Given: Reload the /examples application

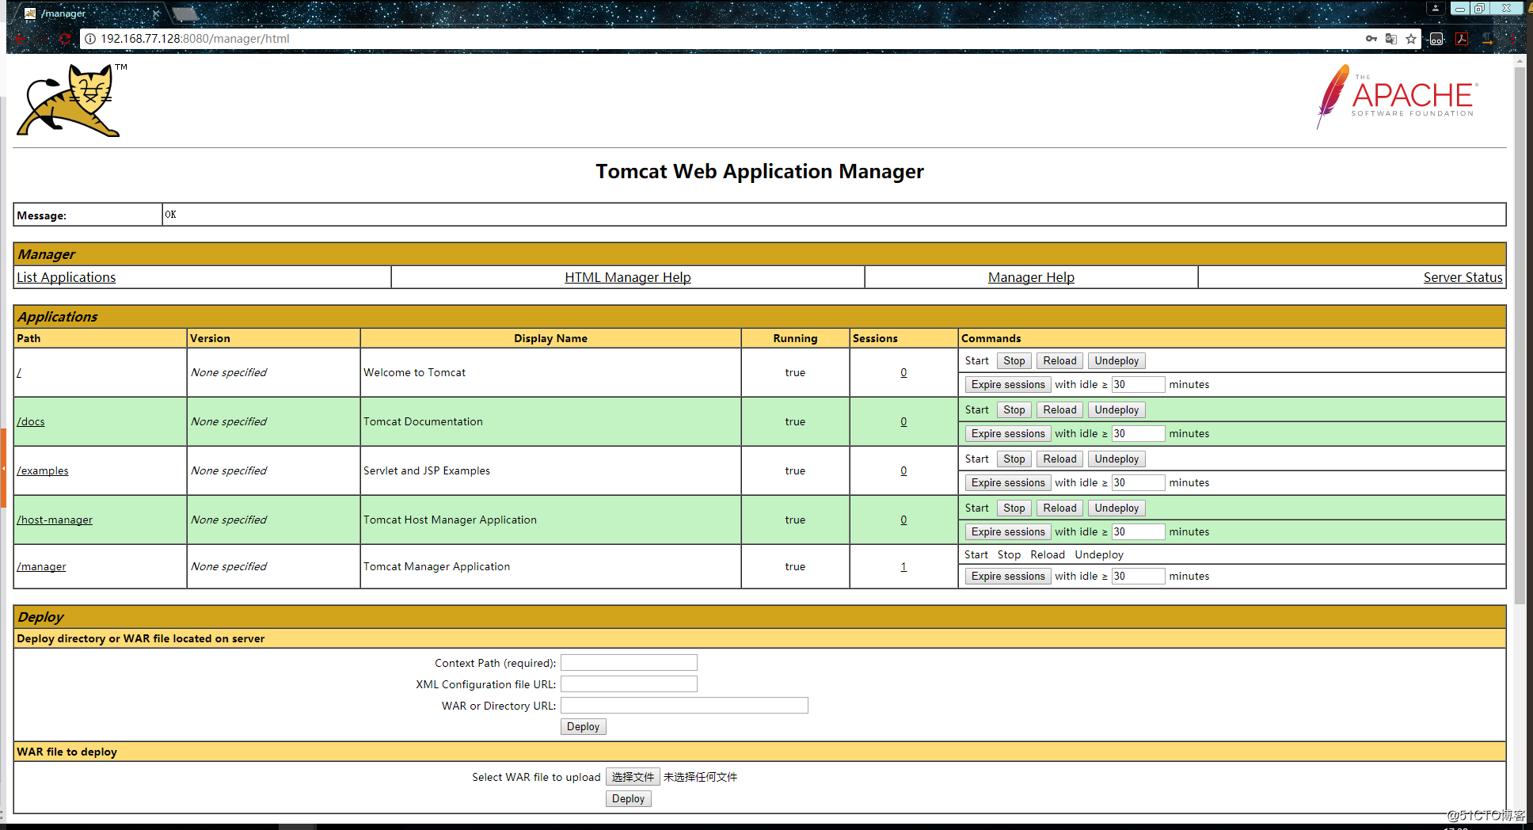Looking at the screenshot, I should 1059,459.
